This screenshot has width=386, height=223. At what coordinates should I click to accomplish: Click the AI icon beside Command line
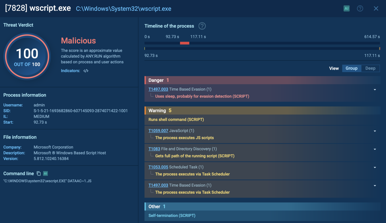(45, 173)
